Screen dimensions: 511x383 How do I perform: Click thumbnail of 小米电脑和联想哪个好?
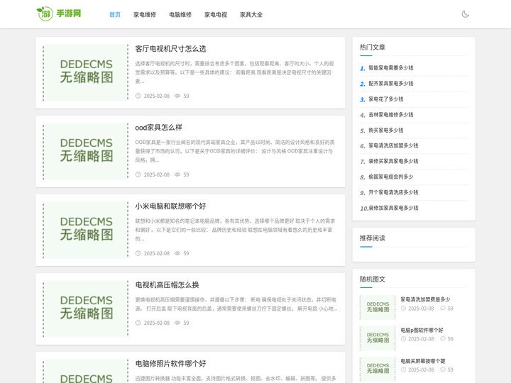click(86, 230)
